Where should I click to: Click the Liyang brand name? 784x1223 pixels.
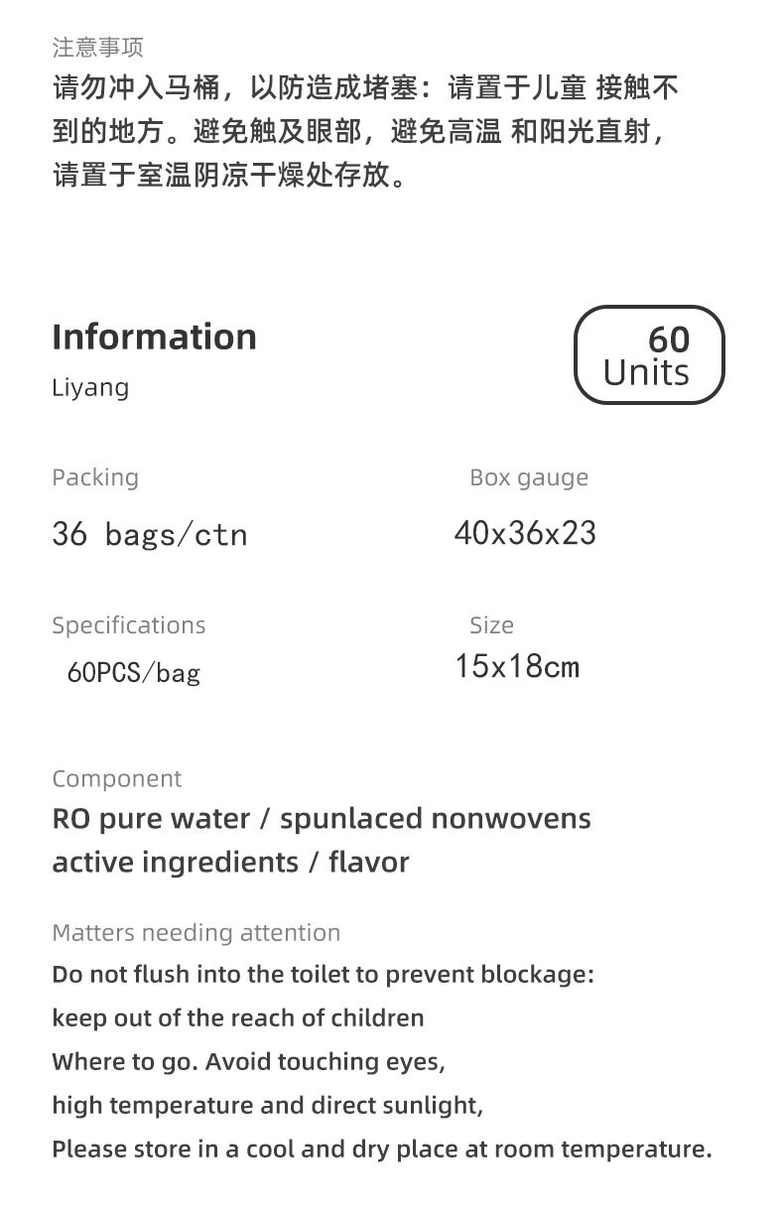click(90, 387)
